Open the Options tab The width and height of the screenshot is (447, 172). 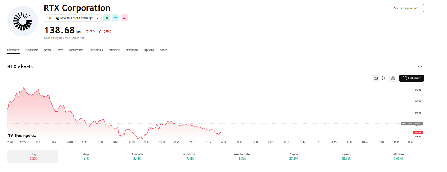[x=149, y=50]
